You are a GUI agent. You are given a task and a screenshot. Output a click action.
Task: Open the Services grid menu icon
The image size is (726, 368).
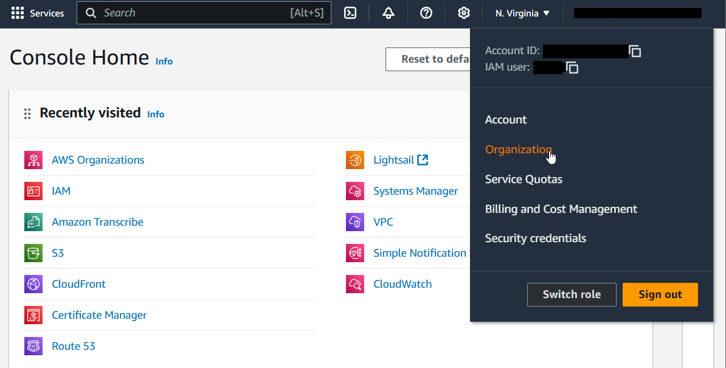(x=18, y=13)
